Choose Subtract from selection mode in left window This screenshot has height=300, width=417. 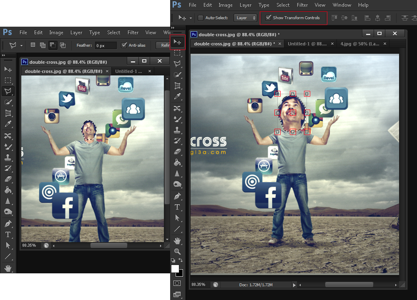53,45
